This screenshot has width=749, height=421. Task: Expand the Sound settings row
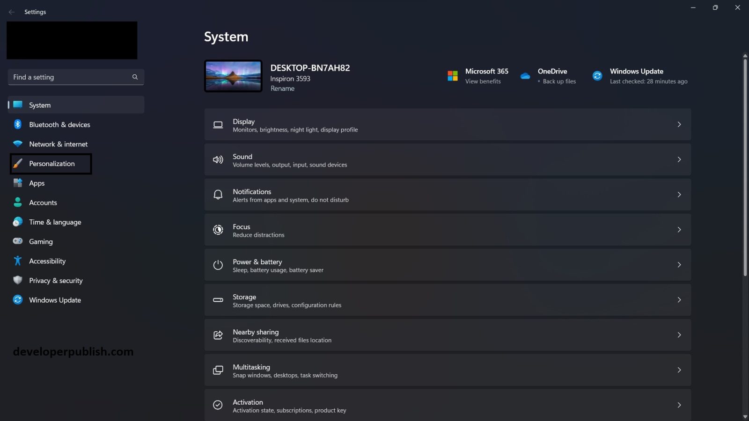coord(679,160)
